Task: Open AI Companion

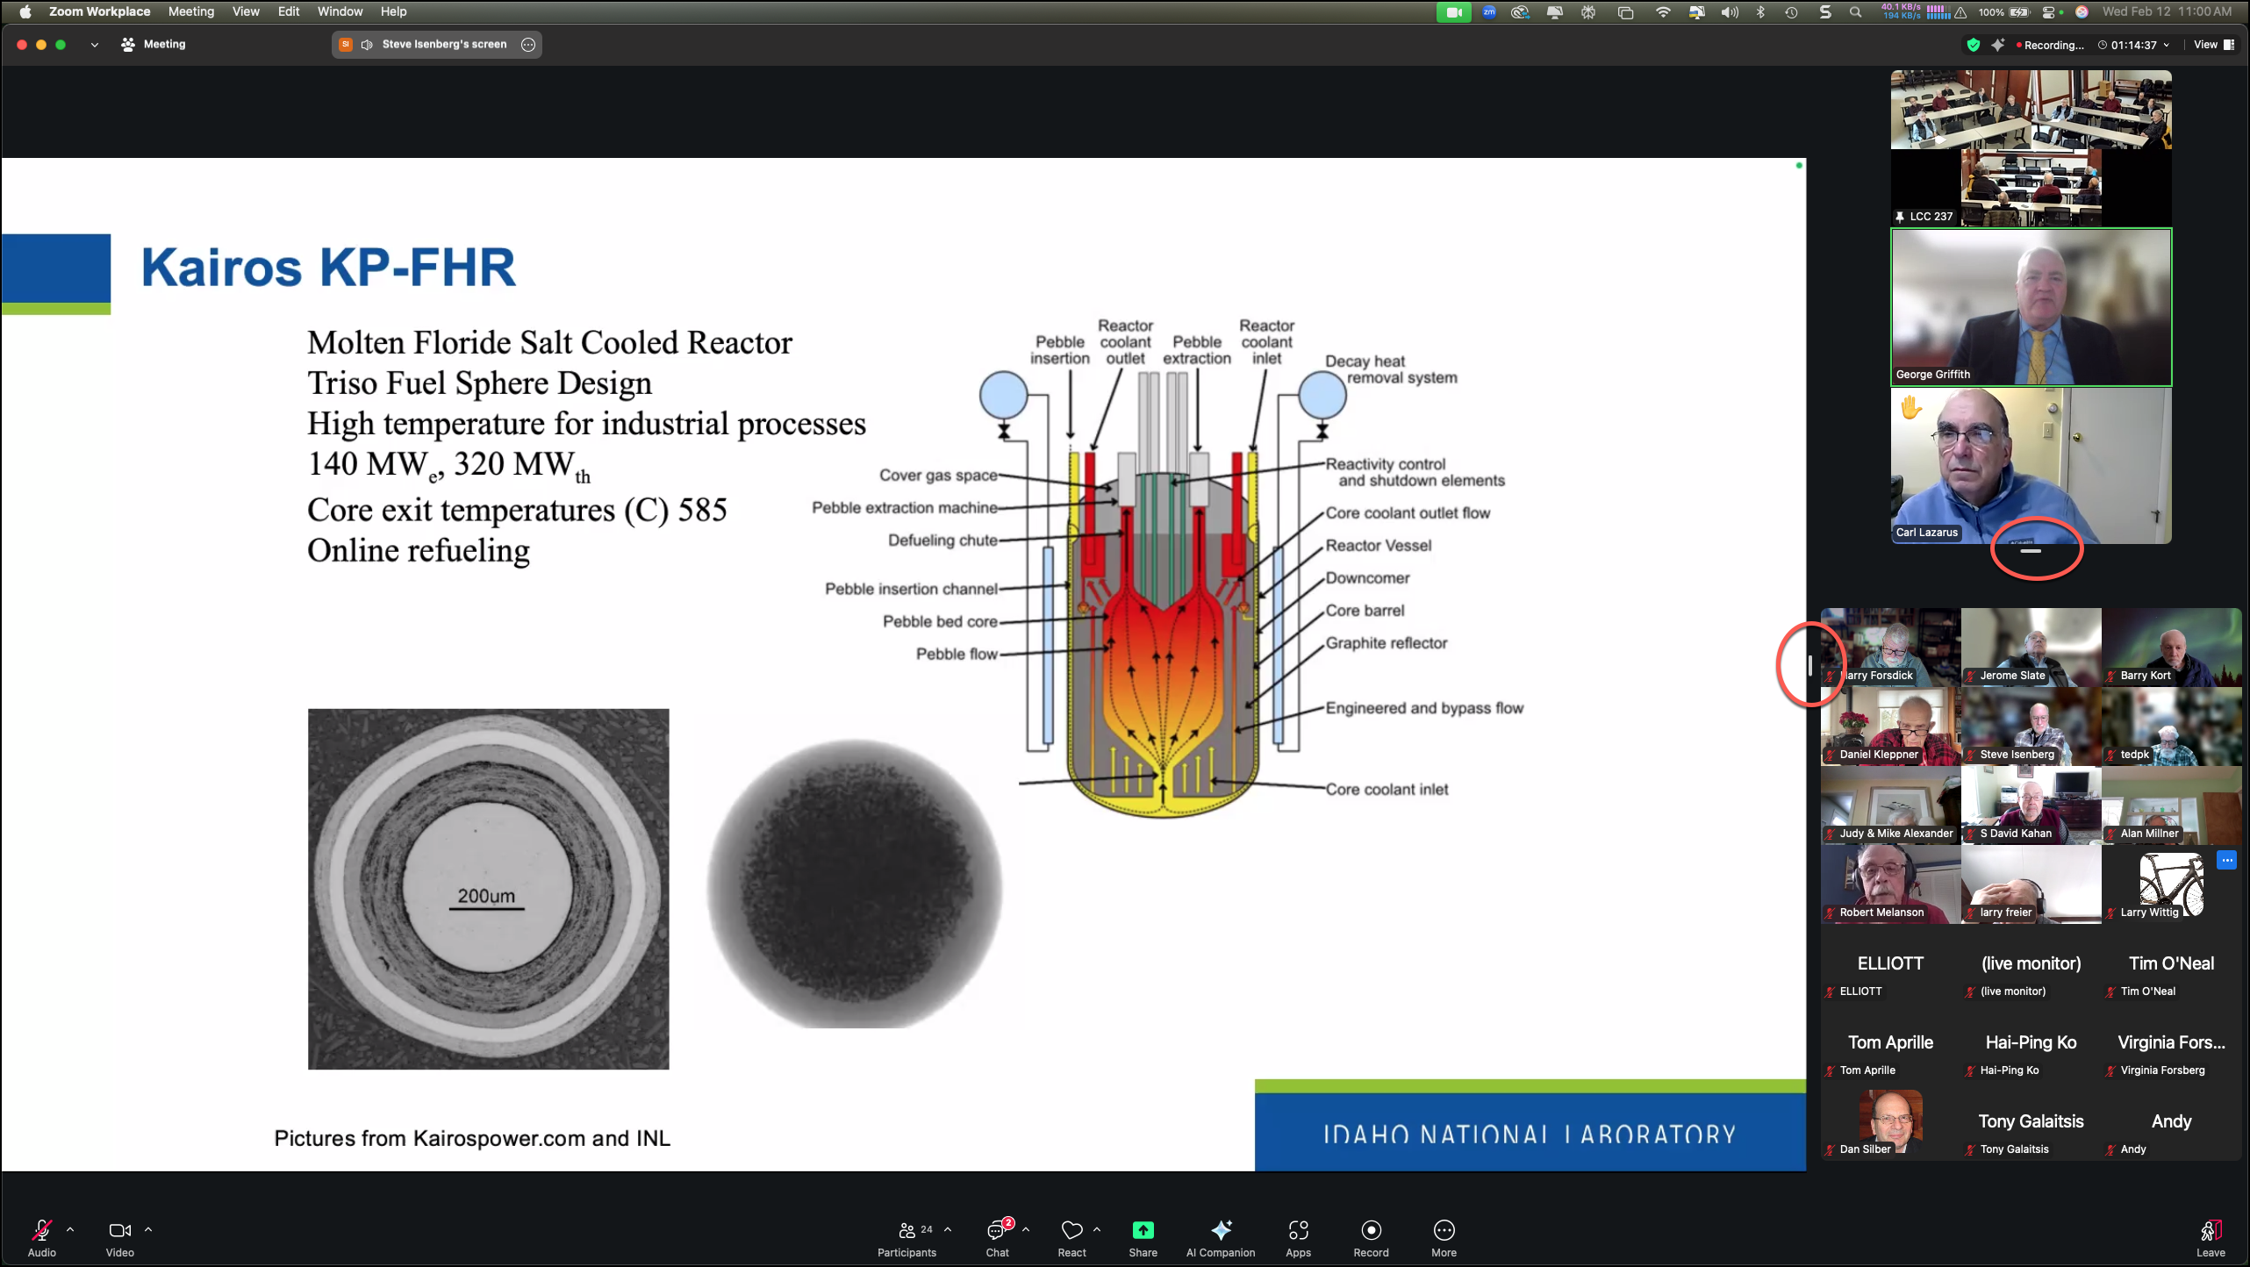Action: [x=1221, y=1237]
